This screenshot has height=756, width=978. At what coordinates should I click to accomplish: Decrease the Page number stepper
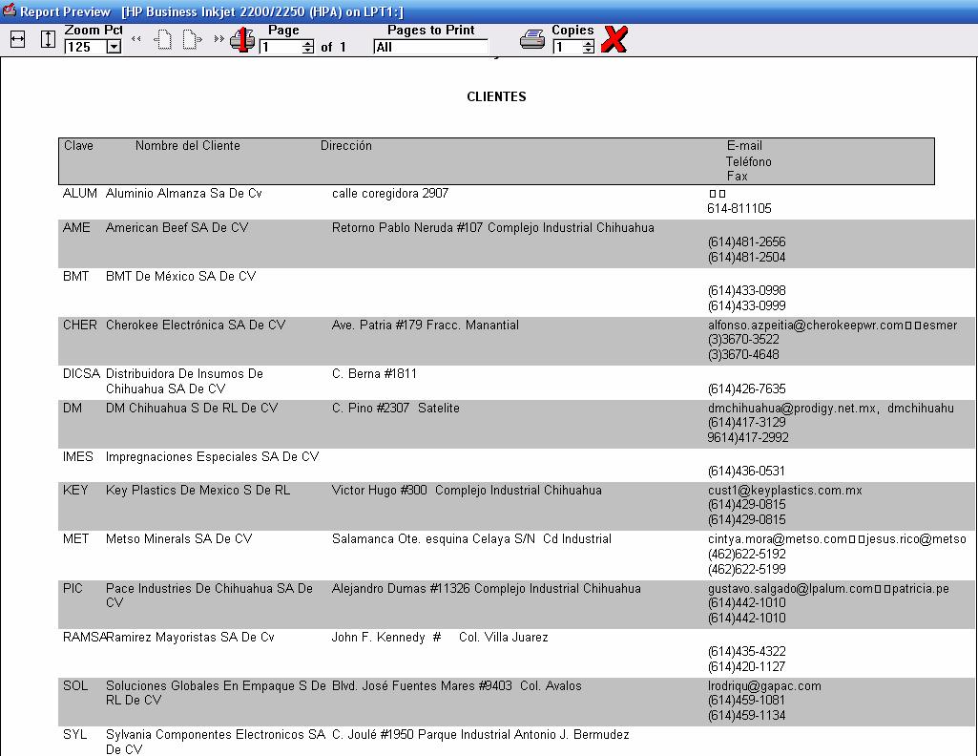click(308, 50)
